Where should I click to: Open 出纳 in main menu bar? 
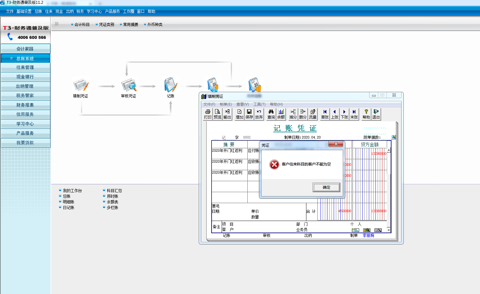coord(70,11)
